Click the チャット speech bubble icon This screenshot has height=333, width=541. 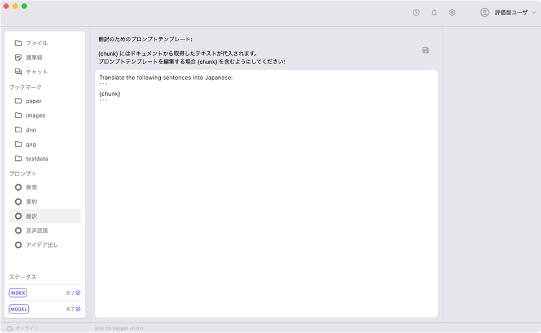pos(18,71)
